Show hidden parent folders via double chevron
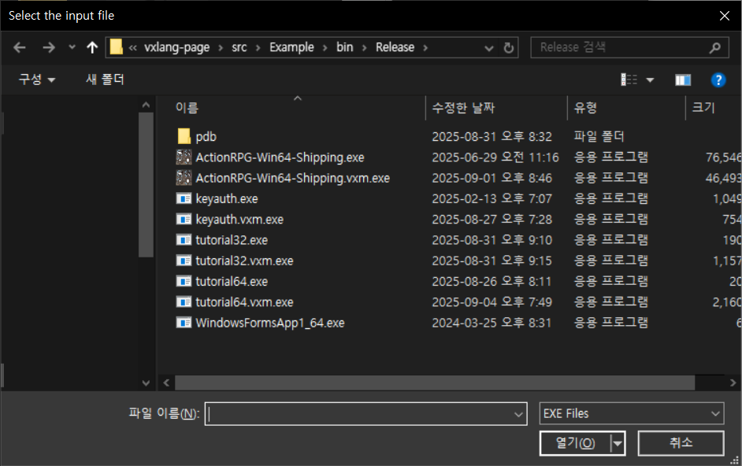Screen dimensions: 742x466 [133, 48]
